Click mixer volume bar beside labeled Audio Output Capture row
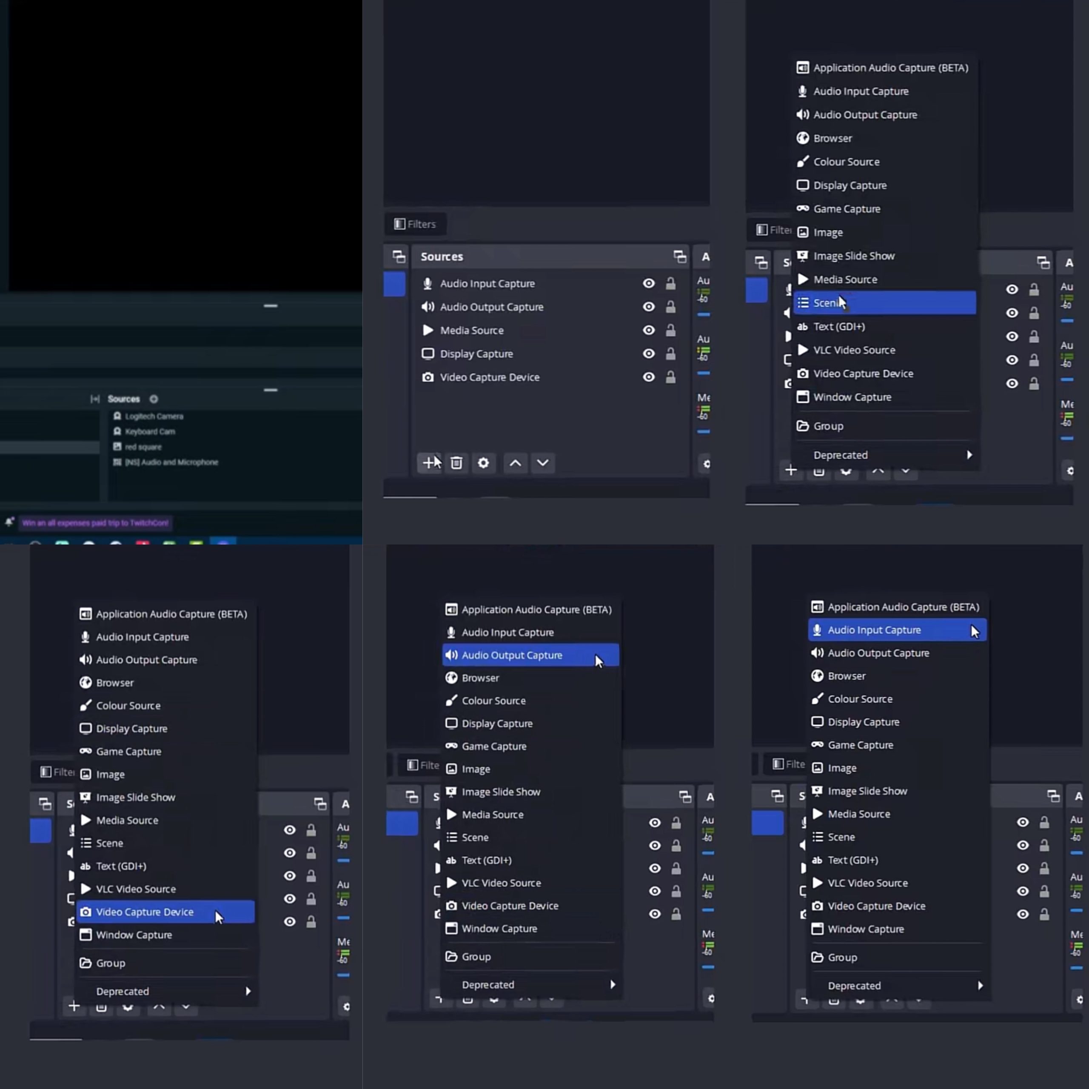Viewport: 1089px width, 1089px height. (703, 314)
